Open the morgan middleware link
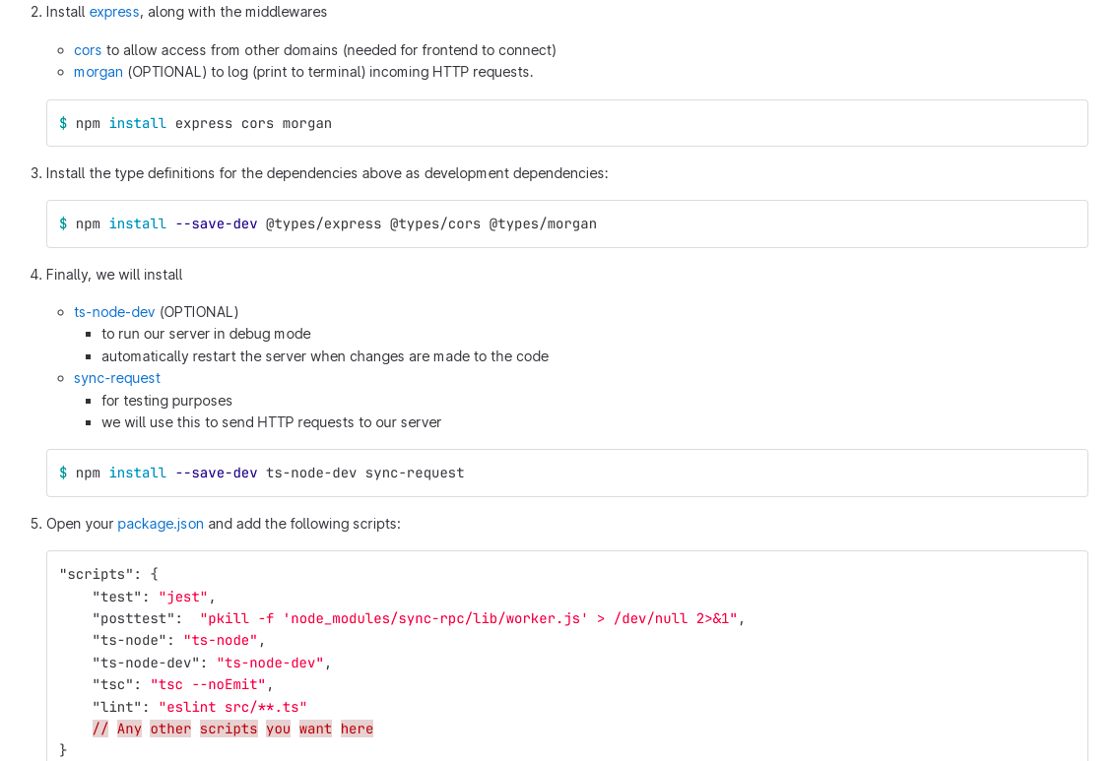Viewport: 1114px width, 761px height. pos(98,71)
